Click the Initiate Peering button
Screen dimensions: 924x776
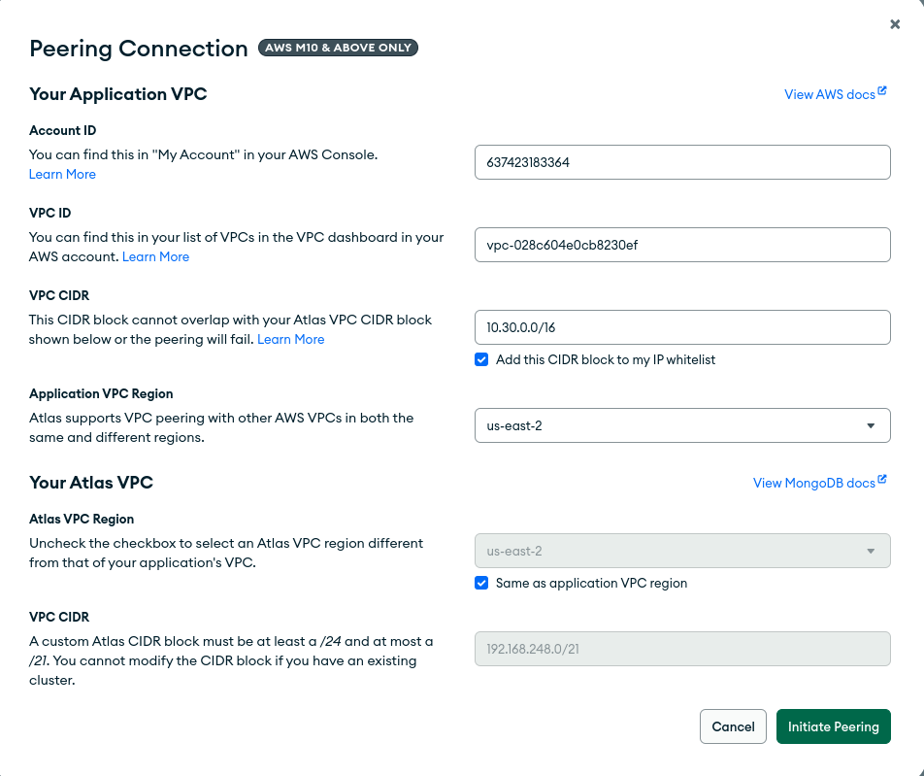[x=833, y=726]
